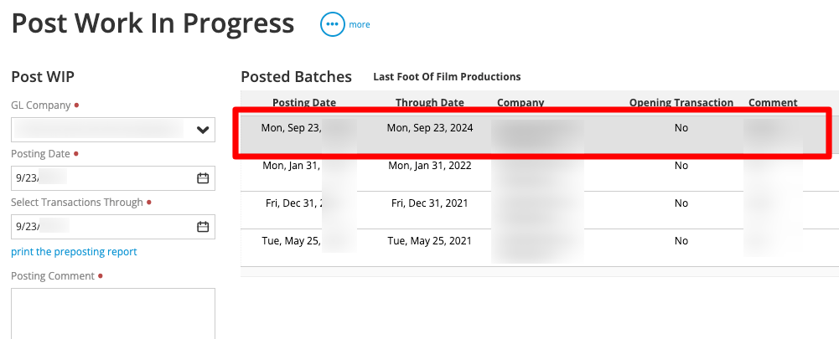Sort by the Through Date column header

tap(430, 103)
